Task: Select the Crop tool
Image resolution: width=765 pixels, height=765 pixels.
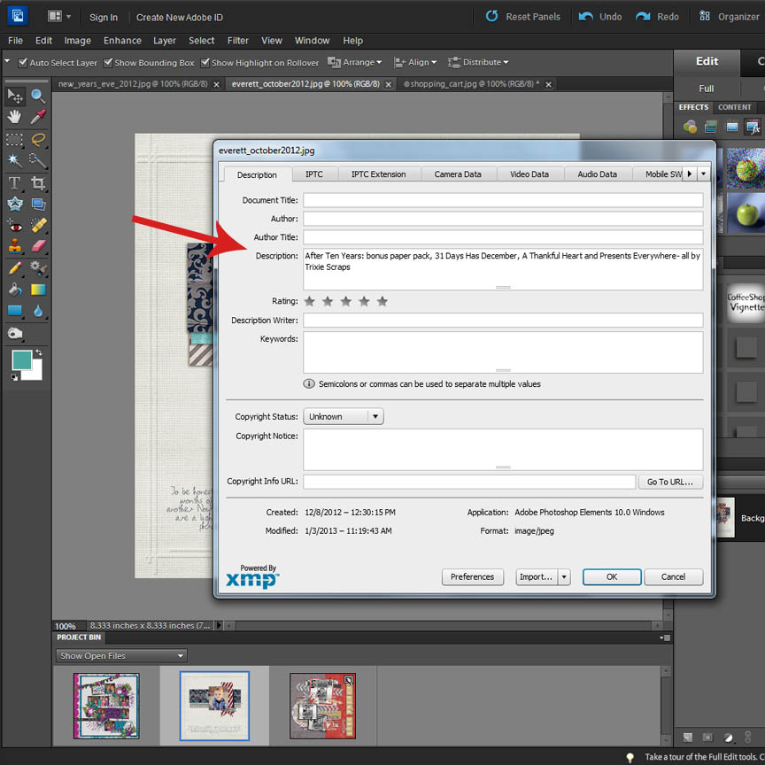Action: point(38,183)
